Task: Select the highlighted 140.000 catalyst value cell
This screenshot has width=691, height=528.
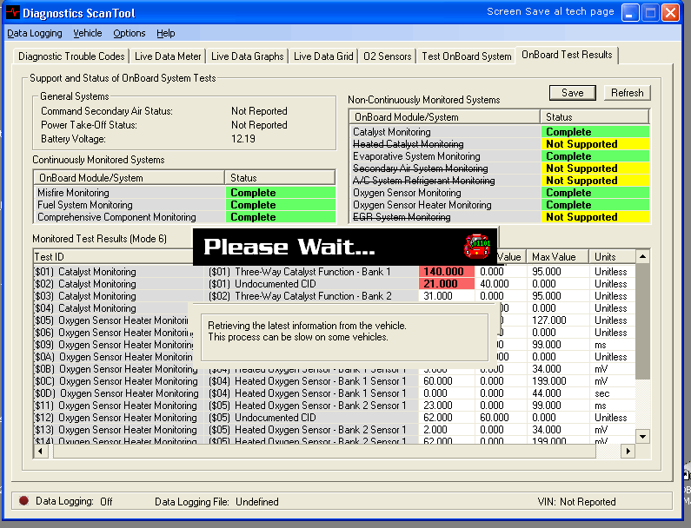Action: [x=447, y=272]
